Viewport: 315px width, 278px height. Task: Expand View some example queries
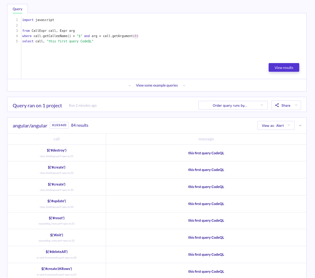tap(157, 85)
